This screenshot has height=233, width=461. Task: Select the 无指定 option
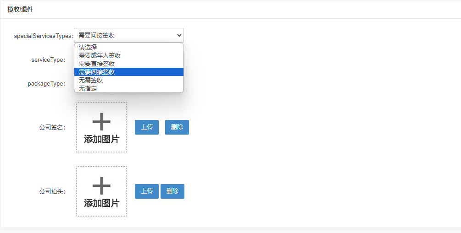[129, 88]
